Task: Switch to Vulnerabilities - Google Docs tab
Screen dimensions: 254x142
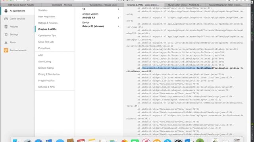Action: [x=103, y=5]
